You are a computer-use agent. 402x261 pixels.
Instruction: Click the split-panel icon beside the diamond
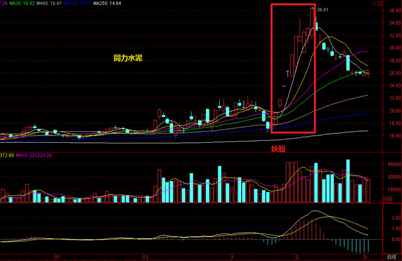(x=379, y=3)
